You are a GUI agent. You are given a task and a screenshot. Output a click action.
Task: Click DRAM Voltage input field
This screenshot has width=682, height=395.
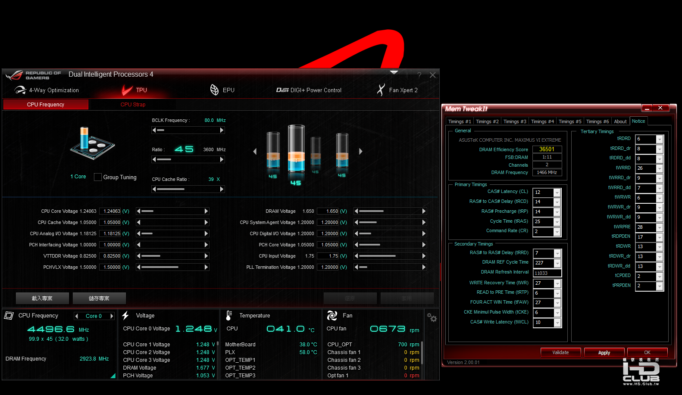tap(328, 211)
